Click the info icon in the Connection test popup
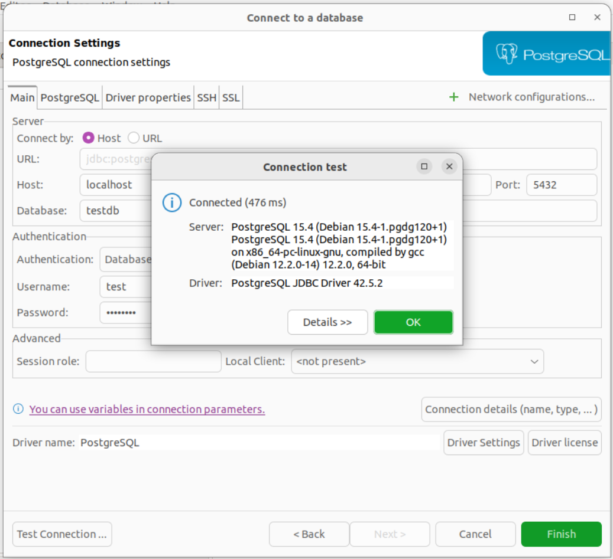 (171, 202)
